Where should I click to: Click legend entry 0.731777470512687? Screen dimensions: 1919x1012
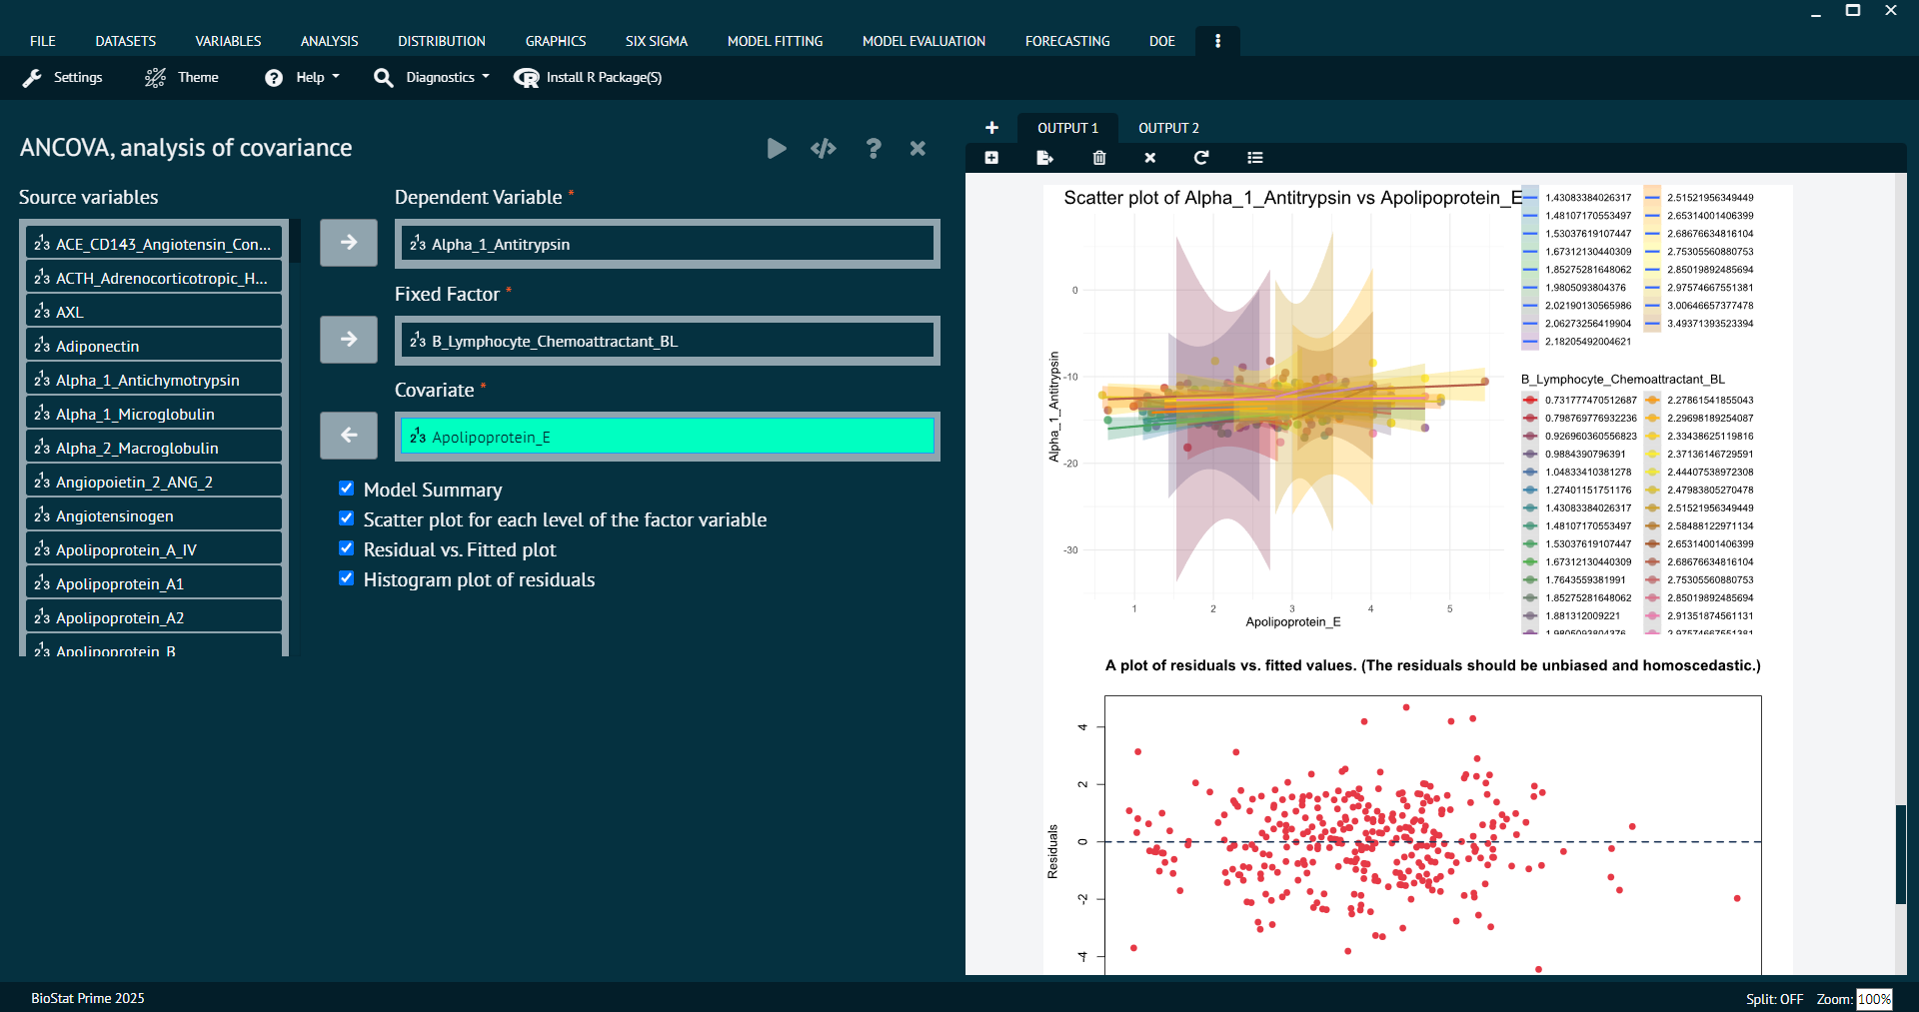tap(1579, 400)
